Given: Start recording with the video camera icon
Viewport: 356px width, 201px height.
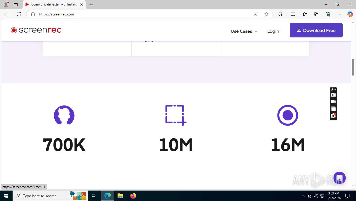Looking at the screenshot, I should (x=333, y=102).
